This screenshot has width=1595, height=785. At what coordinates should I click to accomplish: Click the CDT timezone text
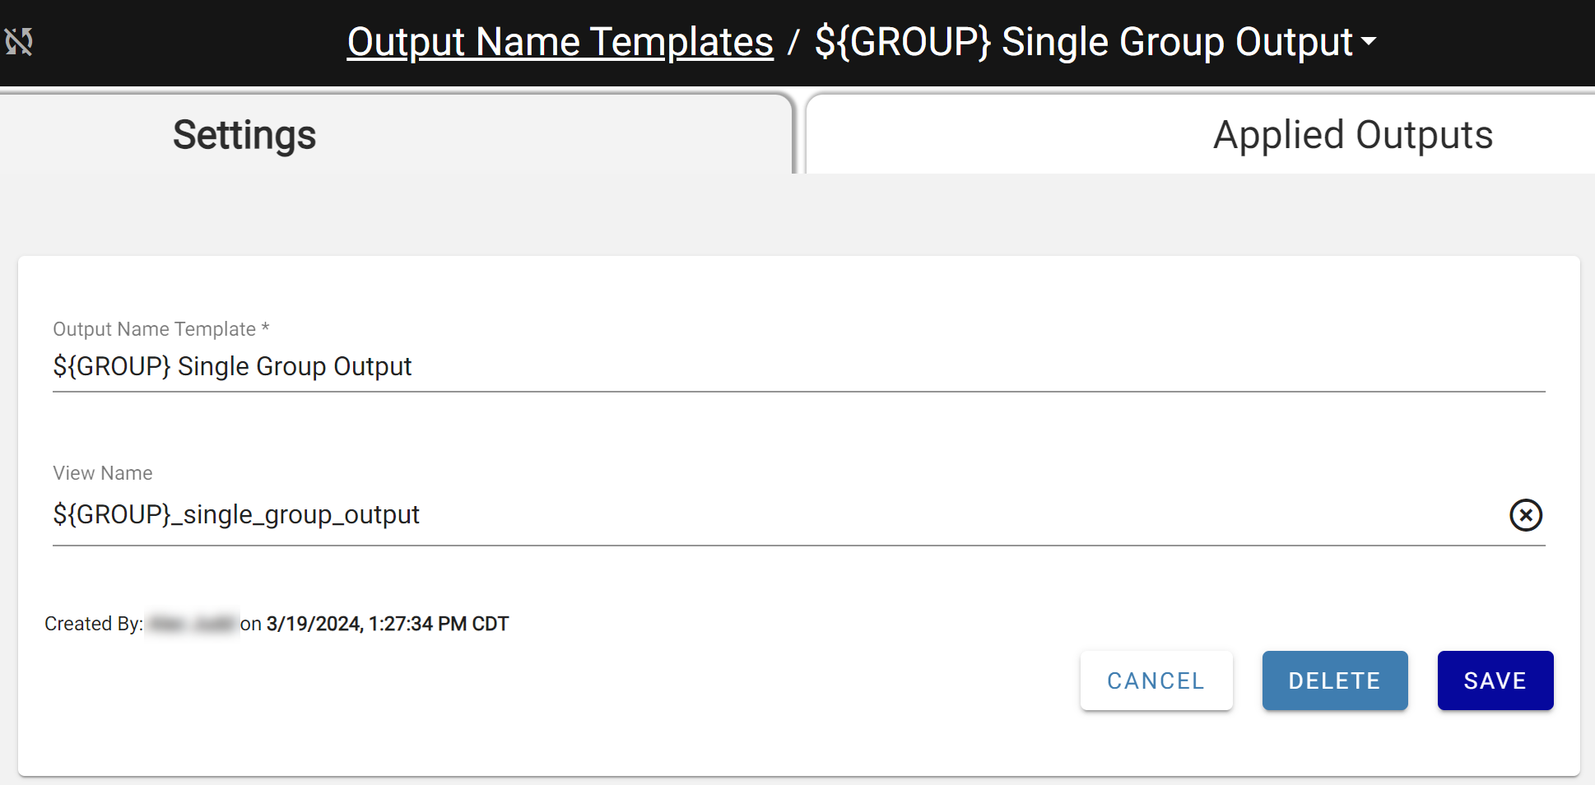coord(491,624)
